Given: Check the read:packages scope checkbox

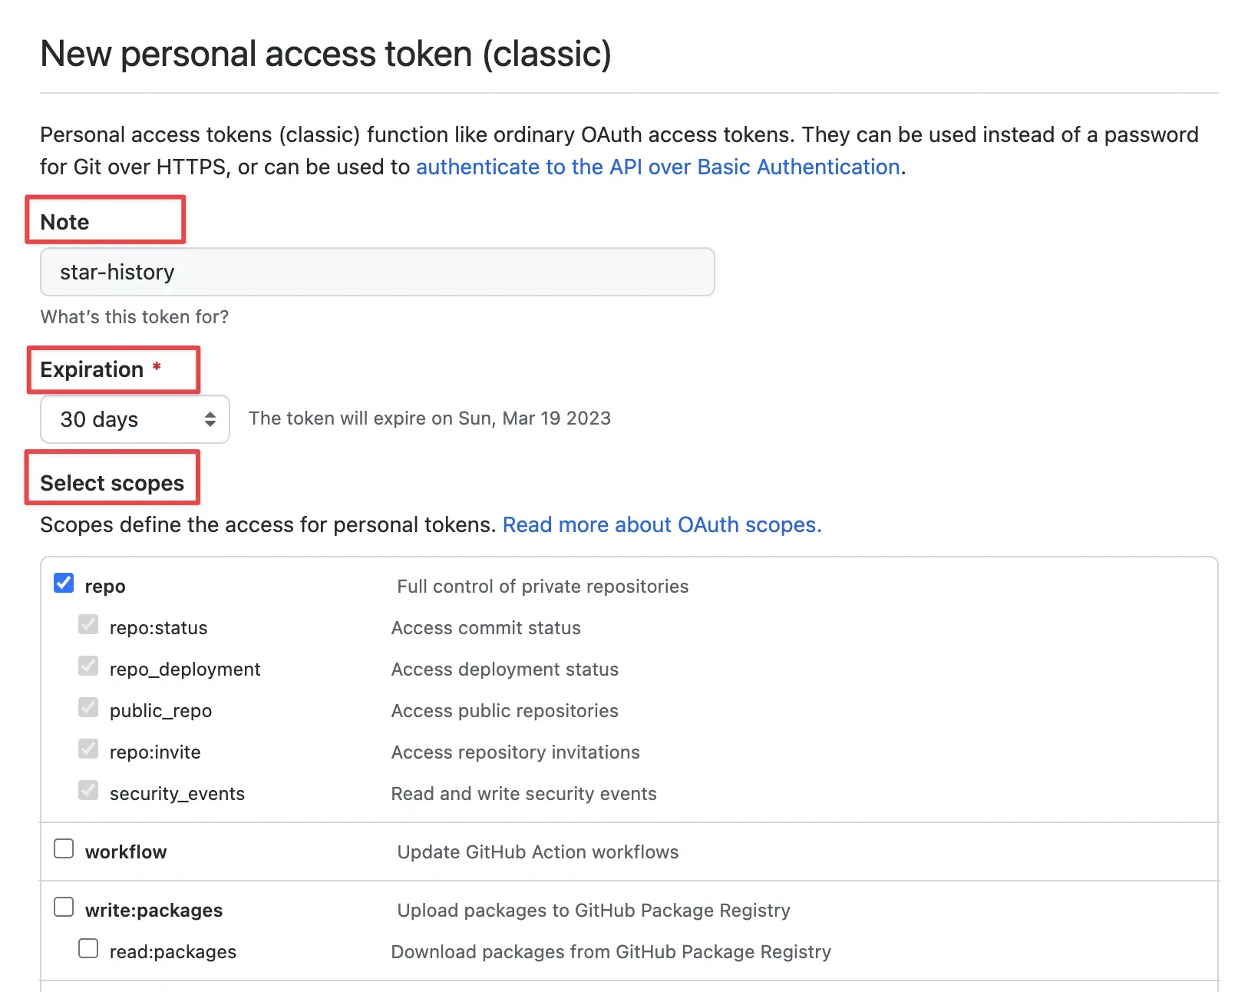Looking at the screenshot, I should [x=88, y=948].
